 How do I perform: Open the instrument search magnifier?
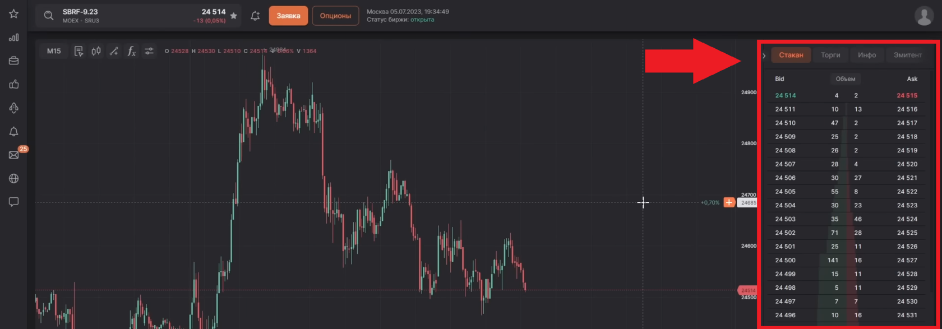coord(48,16)
